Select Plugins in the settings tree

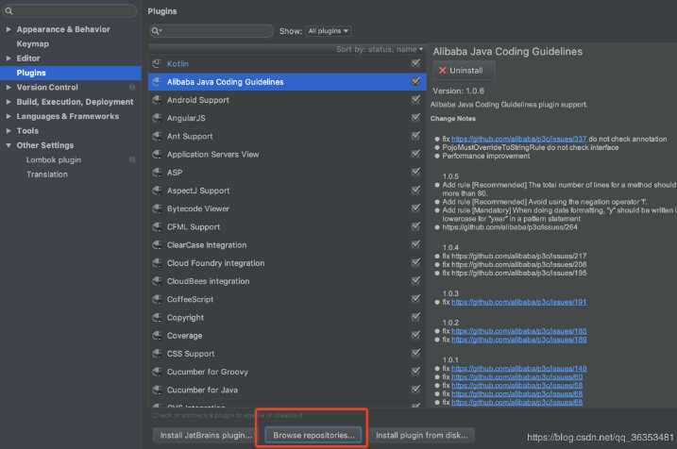(x=71, y=73)
